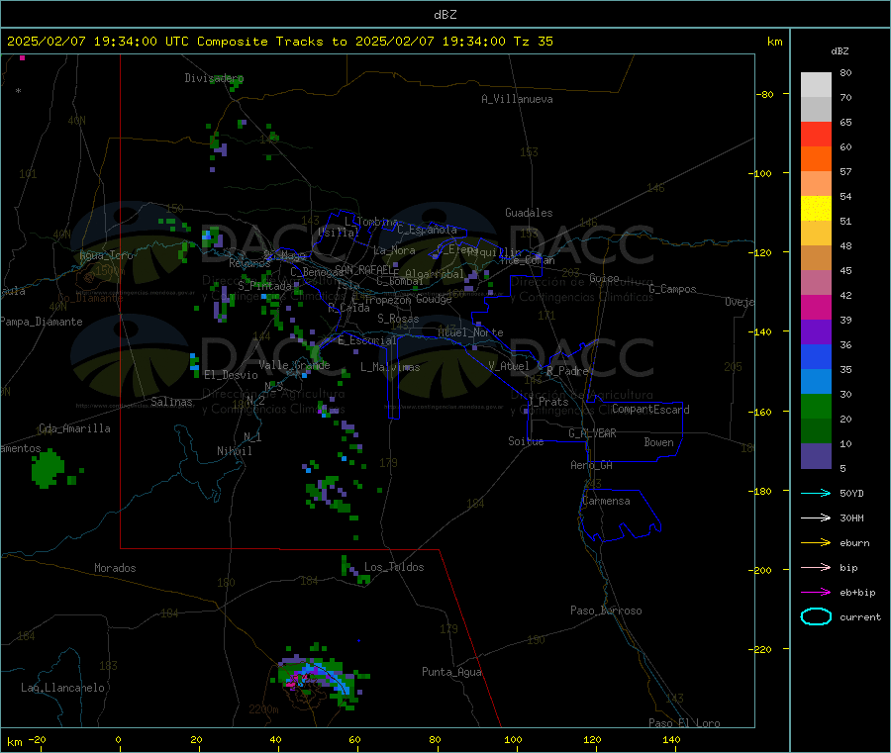891x753 pixels.
Task: Click the S_Rosas label
Action: (x=398, y=319)
